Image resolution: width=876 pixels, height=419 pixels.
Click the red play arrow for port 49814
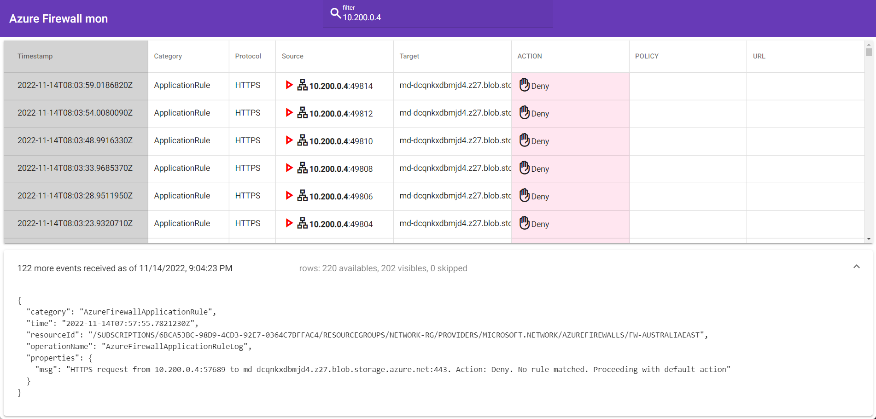click(289, 85)
